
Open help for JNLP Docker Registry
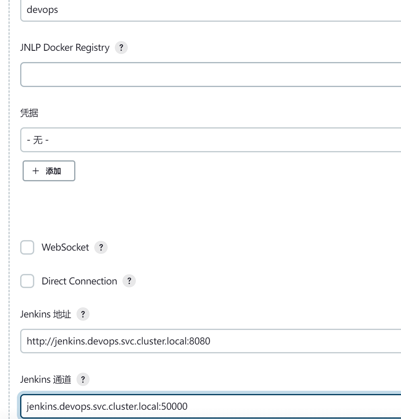(121, 48)
